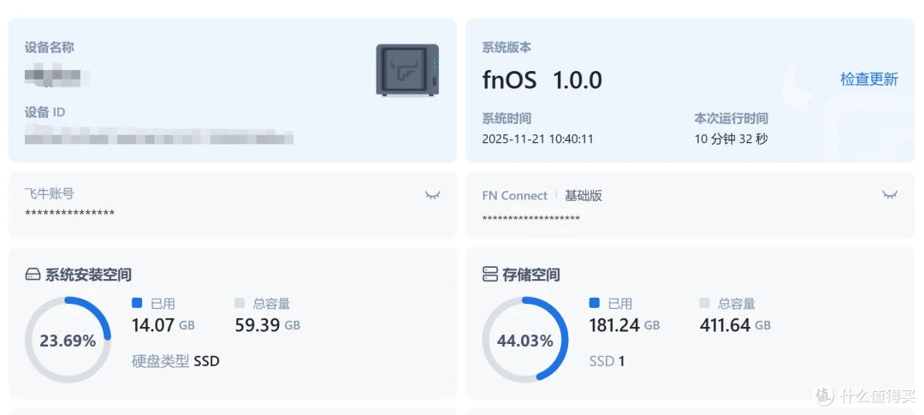Click the 基础版 label beside FN Connect
924x415 pixels.
point(583,196)
